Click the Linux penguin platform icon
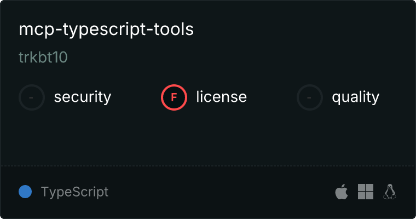Screen dimensions: 416x219 coord(390,192)
